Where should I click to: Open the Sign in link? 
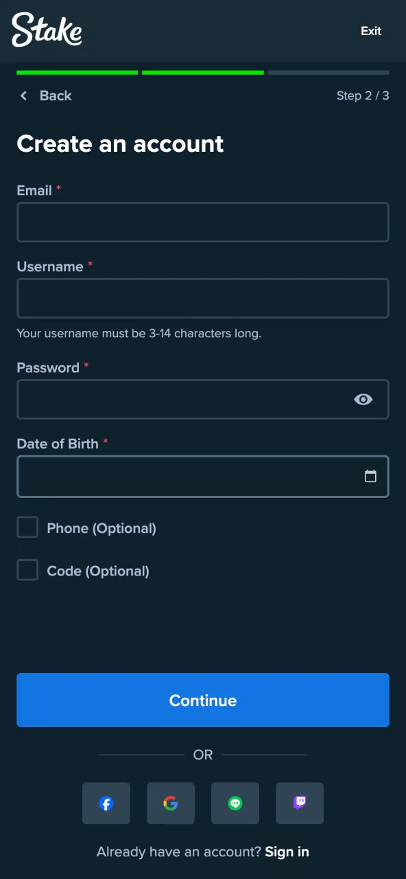(x=287, y=852)
